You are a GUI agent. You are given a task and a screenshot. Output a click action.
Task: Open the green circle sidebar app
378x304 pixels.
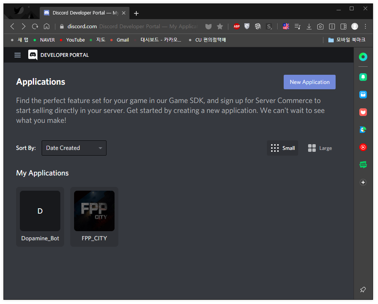(363, 57)
